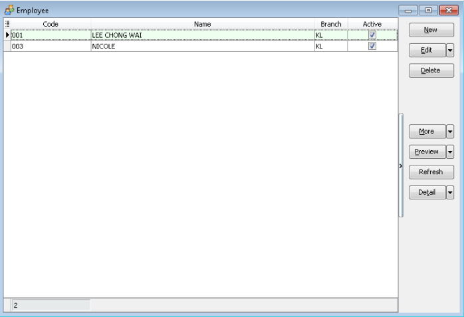
Task: Open the grid column chooser icon
Action: click(7, 24)
